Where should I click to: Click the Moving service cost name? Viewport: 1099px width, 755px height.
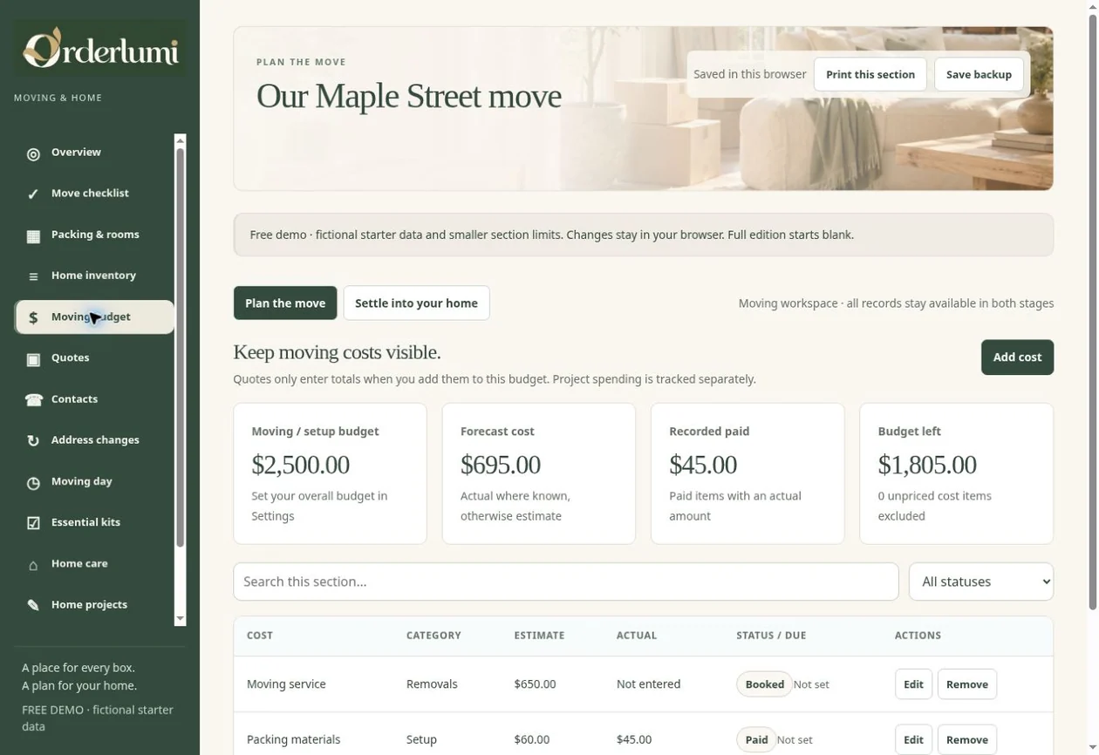coord(286,684)
